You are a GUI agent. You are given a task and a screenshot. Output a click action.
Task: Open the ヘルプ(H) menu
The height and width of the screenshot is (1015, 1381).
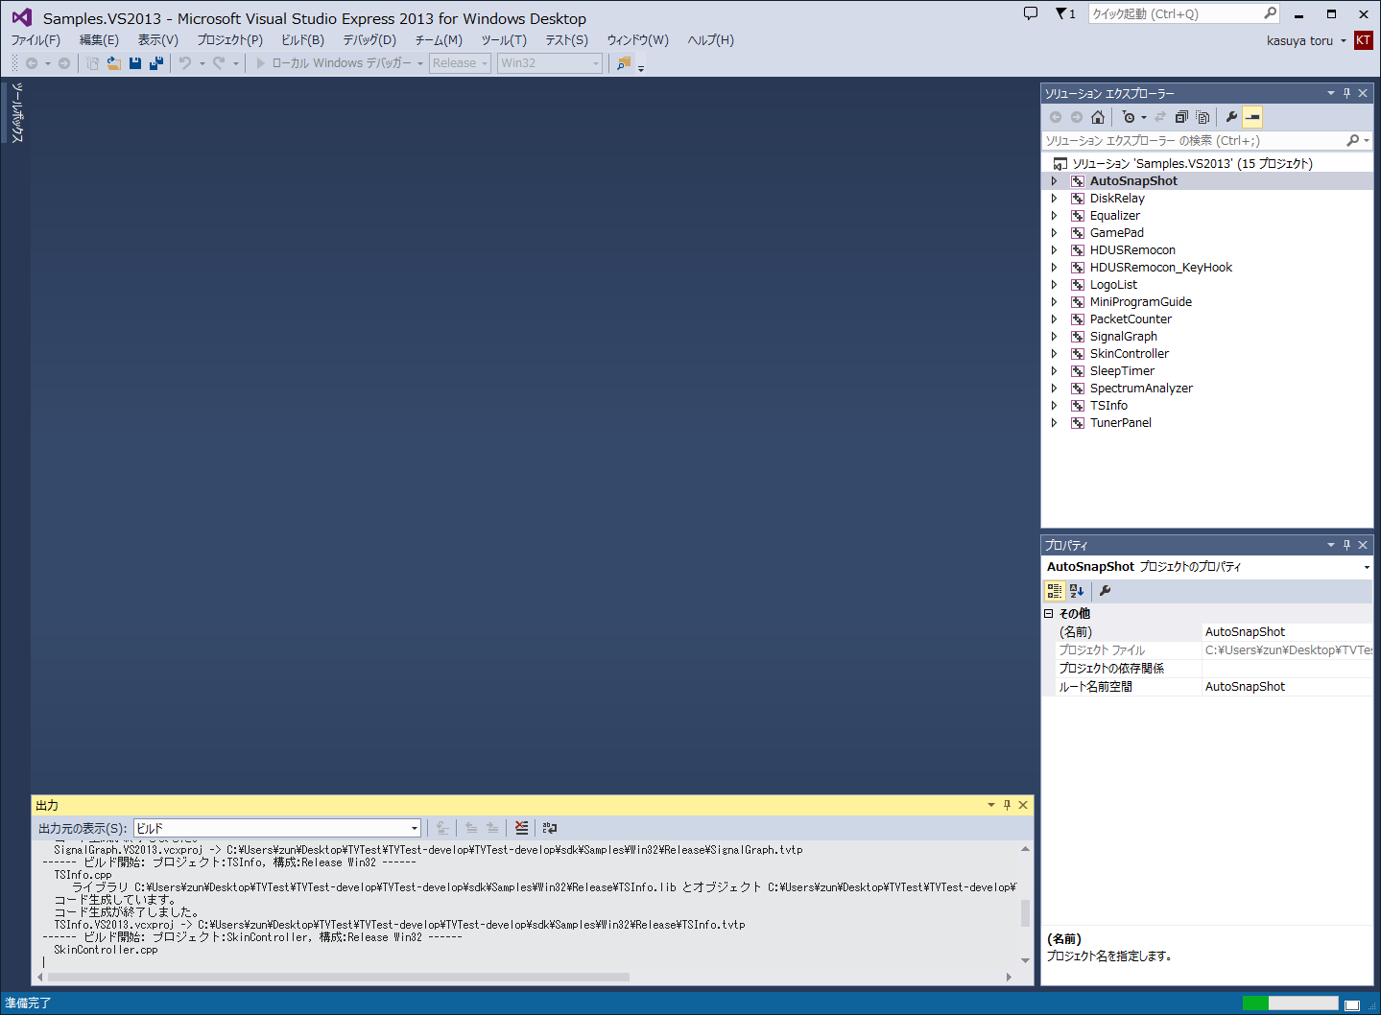(x=710, y=40)
